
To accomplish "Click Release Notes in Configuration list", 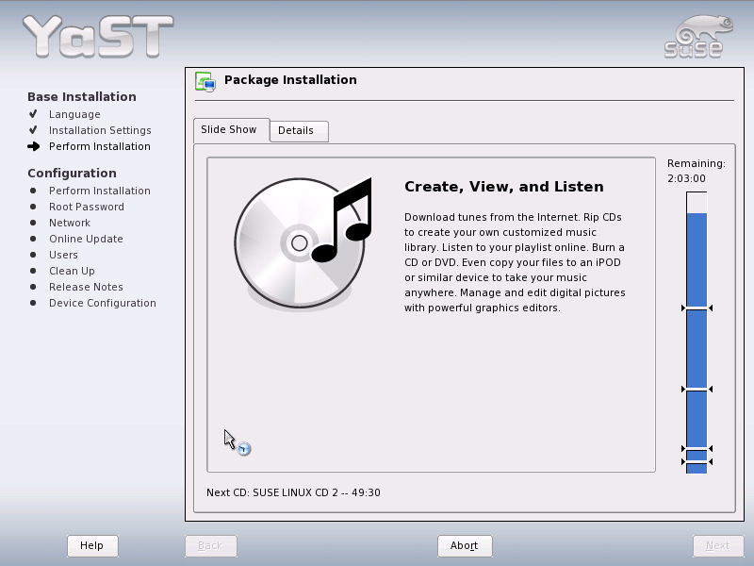I will pyautogui.click(x=86, y=287).
